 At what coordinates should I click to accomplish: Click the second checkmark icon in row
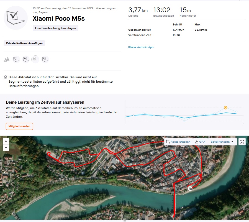(26, 59)
